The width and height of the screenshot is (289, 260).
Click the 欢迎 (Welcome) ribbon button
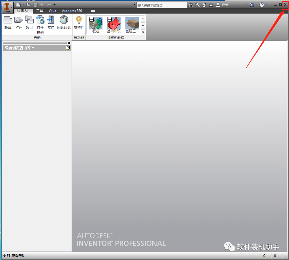tap(51, 23)
